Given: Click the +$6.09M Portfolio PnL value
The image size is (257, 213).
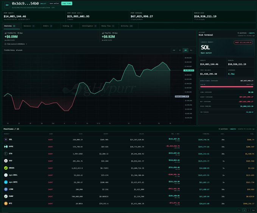Looking at the screenshot, I should tap(11, 37).
